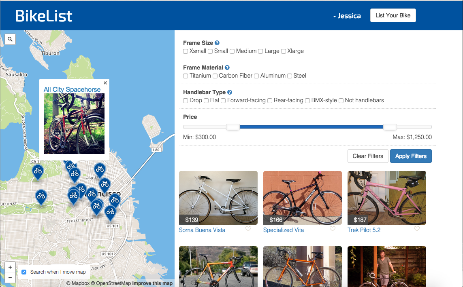Click the Handlebar Type help icon
The image size is (463, 287).
click(x=230, y=92)
